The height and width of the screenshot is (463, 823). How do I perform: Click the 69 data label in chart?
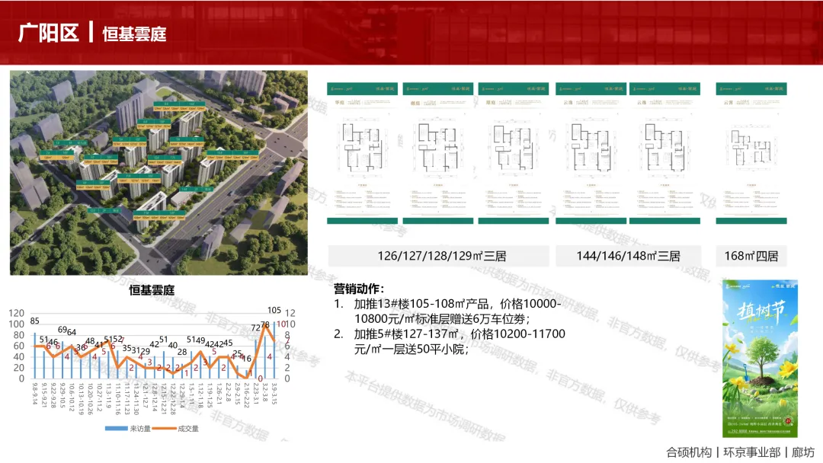click(62, 329)
